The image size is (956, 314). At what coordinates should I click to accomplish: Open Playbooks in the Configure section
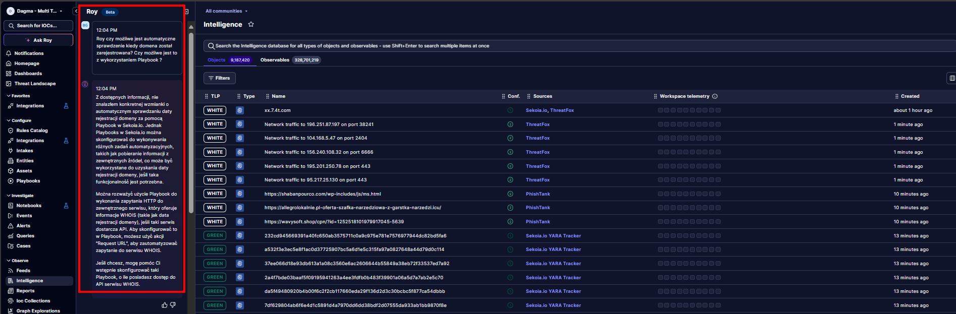pos(28,181)
